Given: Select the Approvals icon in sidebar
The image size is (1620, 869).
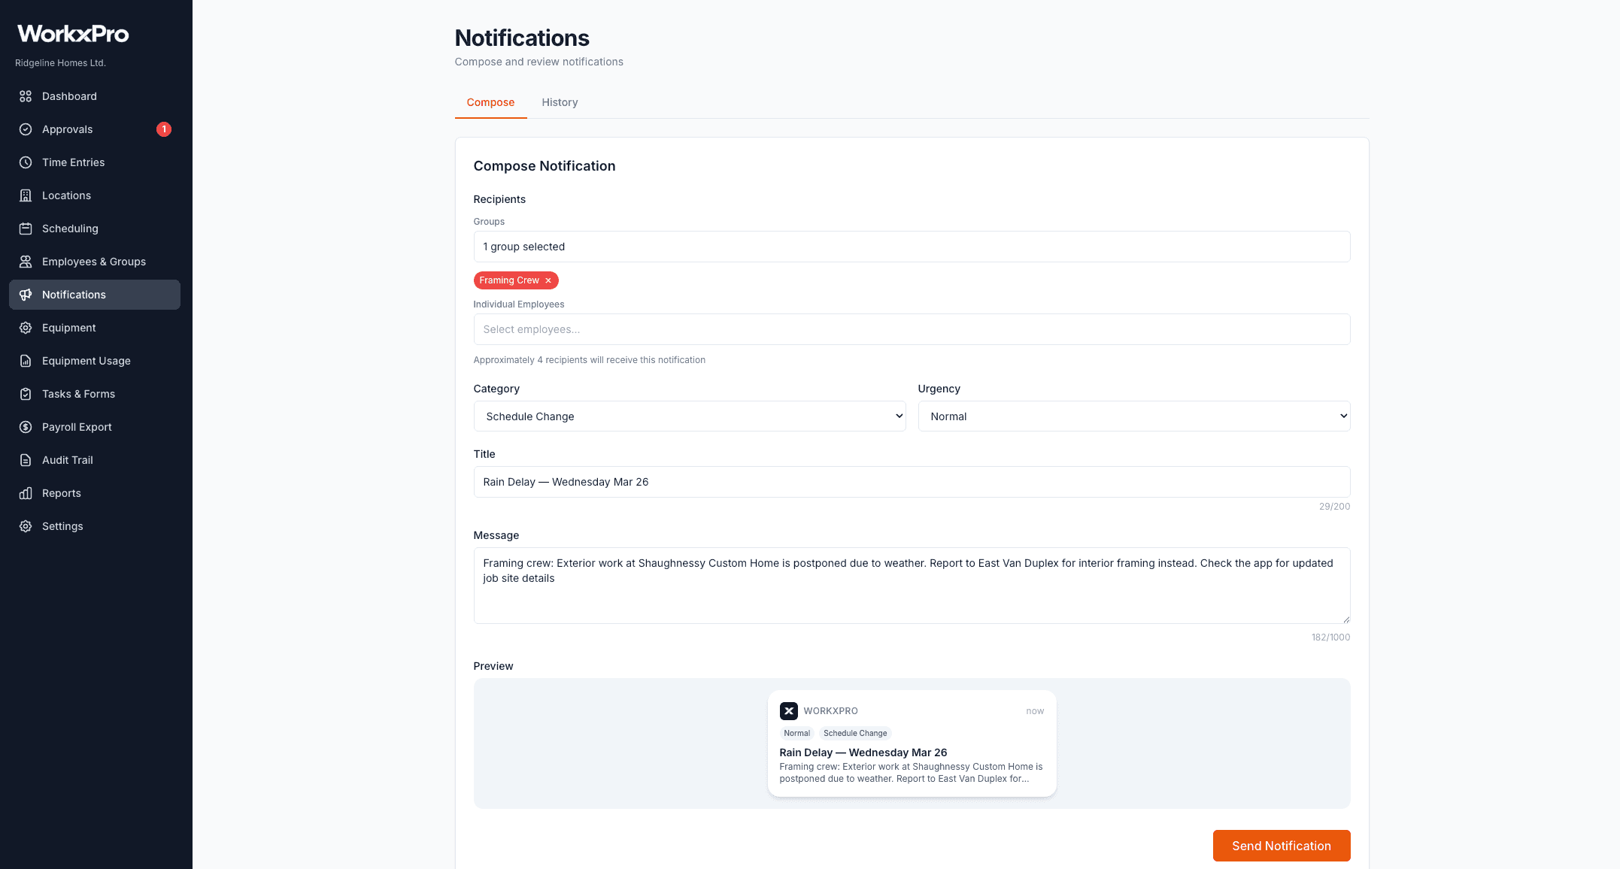Looking at the screenshot, I should click(26, 129).
